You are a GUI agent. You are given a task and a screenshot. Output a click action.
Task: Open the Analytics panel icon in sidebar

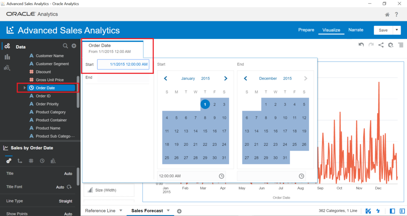(x=7, y=68)
